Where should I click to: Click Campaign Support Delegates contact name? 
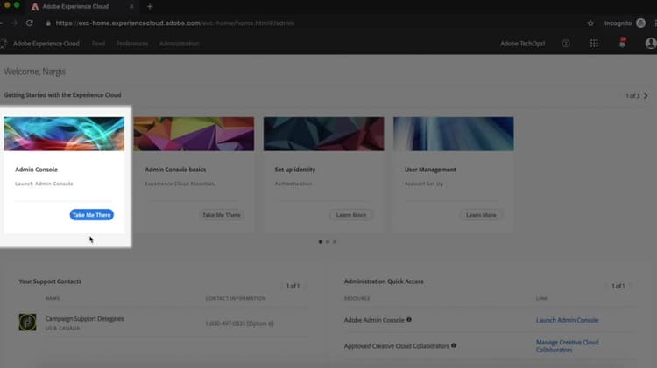85,319
